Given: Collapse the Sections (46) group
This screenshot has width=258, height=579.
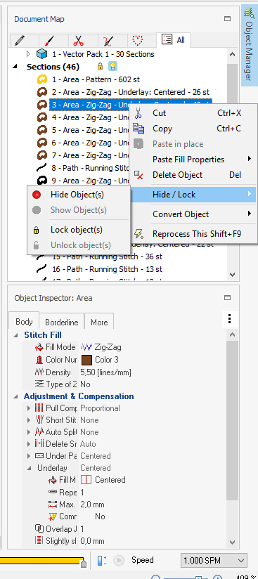Looking at the screenshot, I should point(15,67).
